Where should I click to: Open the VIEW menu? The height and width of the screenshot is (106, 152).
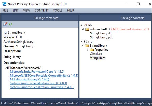tap(26, 10)
